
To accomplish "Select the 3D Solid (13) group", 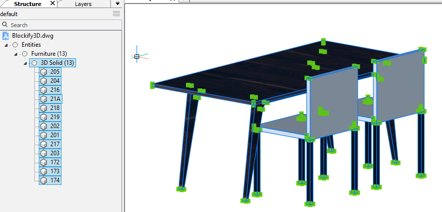I will pyautogui.click(x=57, y=63).
